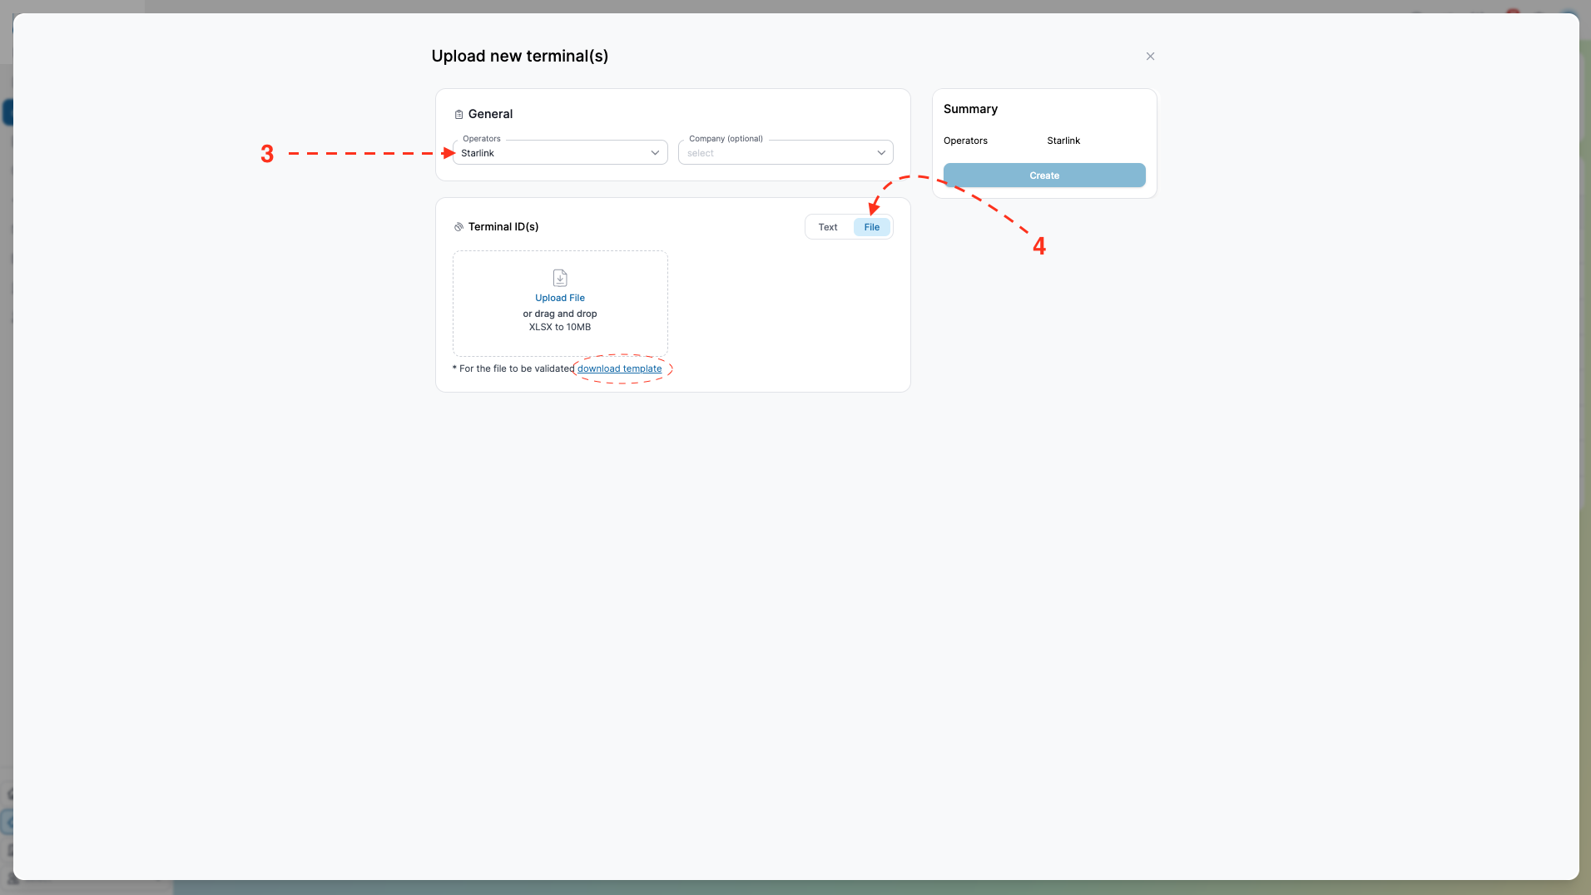Select the File input mode tab
Screen dimensions: 1591x895
coord(872,227)
